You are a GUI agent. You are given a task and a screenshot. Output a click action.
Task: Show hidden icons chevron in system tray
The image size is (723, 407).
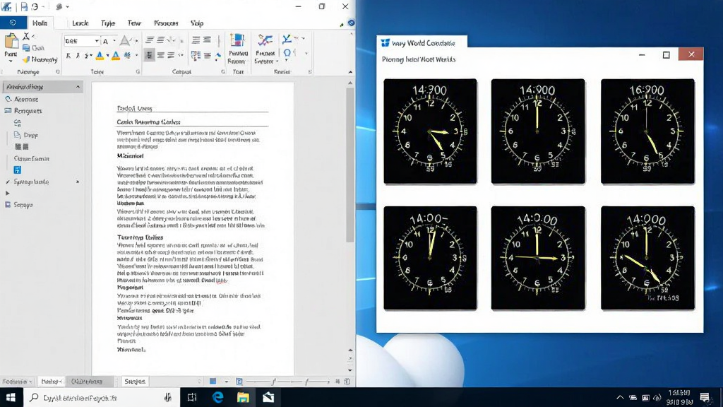pyautogui.click(x=620, y=397)
